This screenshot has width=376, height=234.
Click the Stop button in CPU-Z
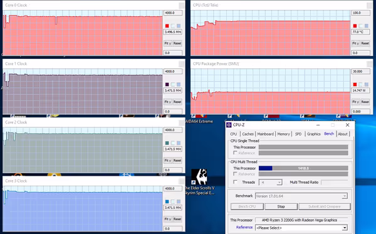[281, 206]
